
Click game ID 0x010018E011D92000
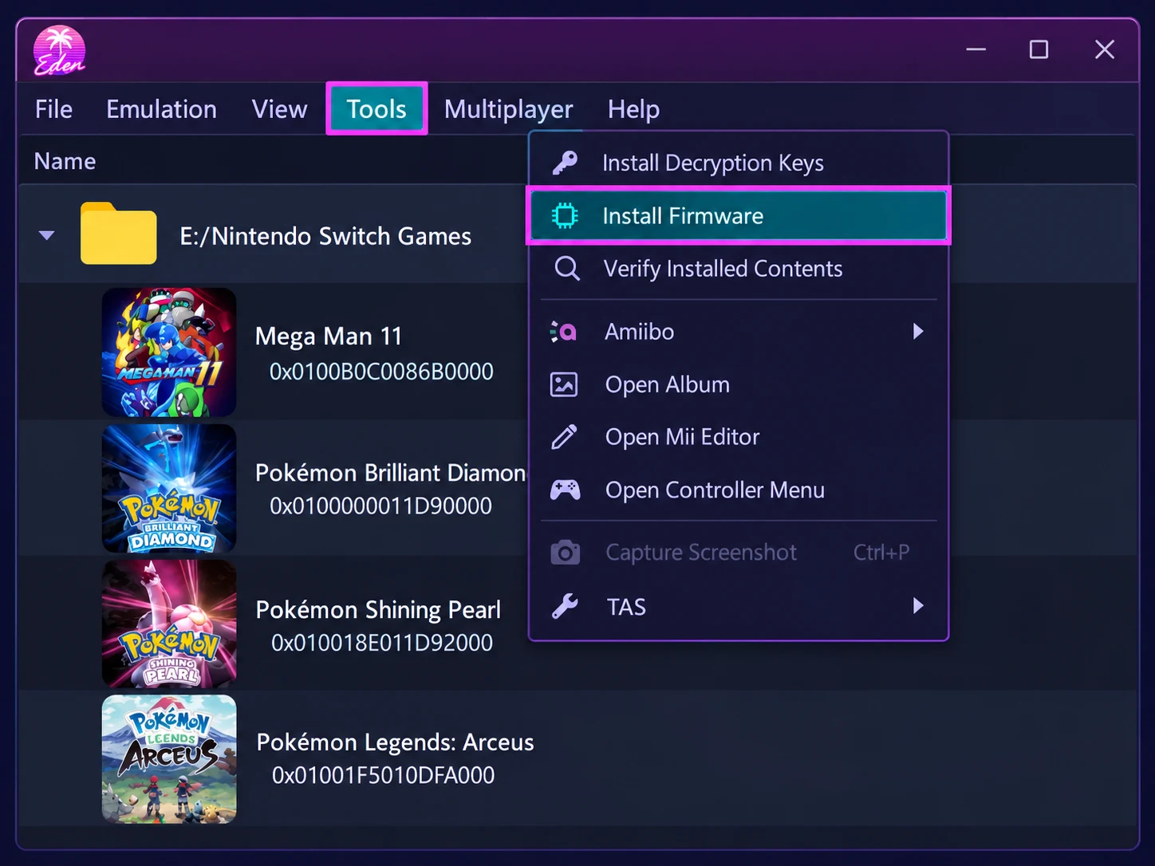[382, 643]
